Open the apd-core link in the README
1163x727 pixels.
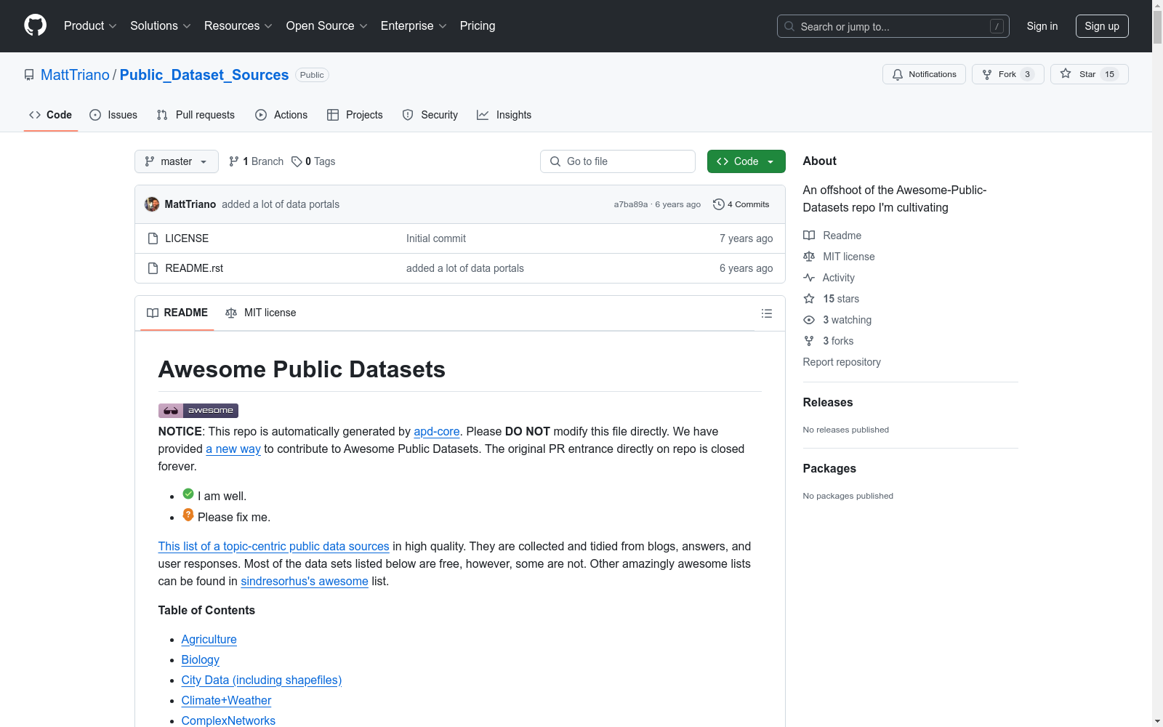tap(436, 431)
